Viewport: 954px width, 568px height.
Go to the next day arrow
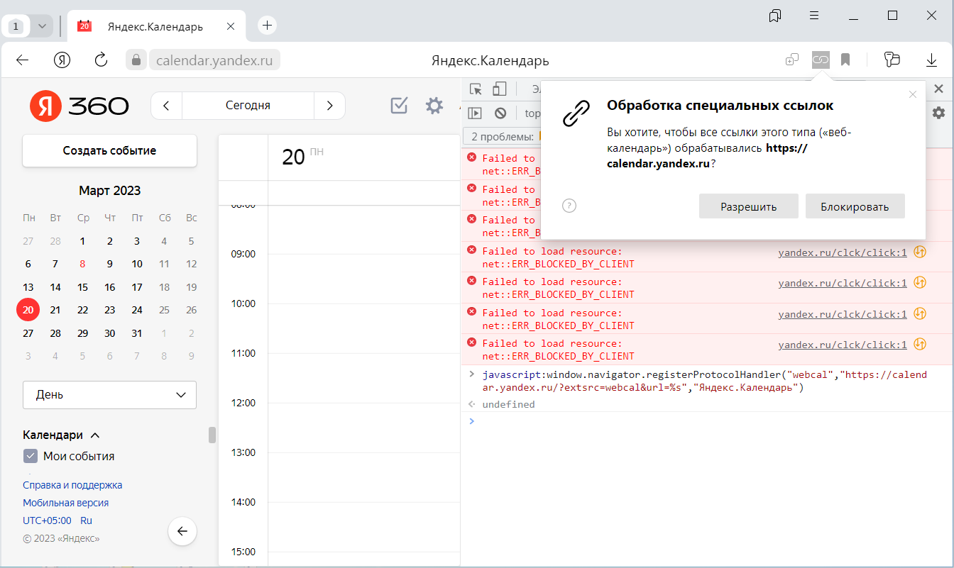pos(329,106)
